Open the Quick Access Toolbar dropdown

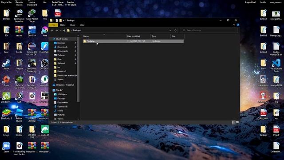click(x=63, y=20)
